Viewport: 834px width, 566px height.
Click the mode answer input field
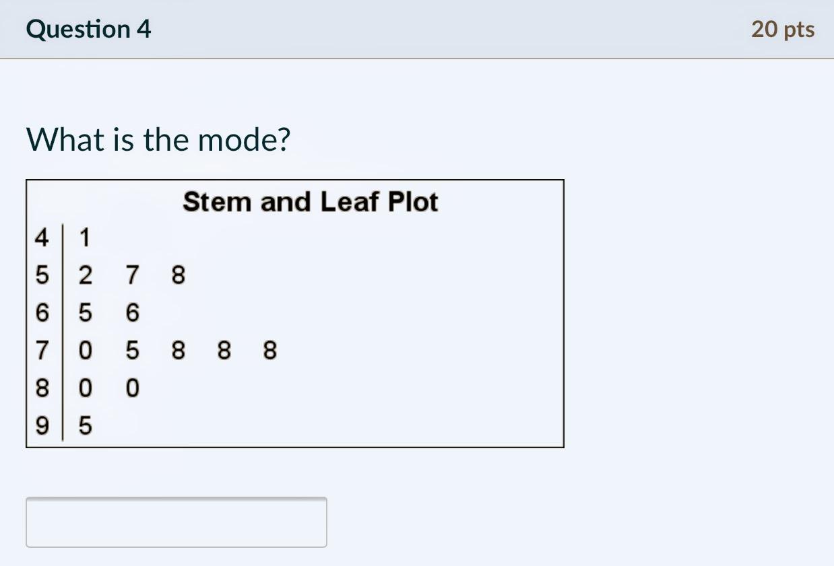177,522
